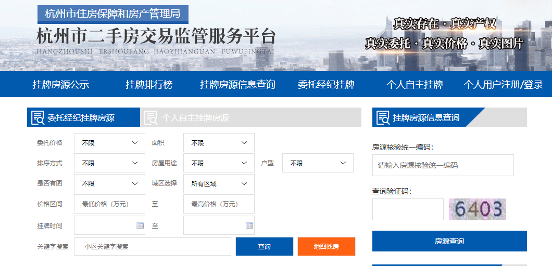The image size is (552, 266).
Task: Click the blue 查询 button
Action: 265,247
